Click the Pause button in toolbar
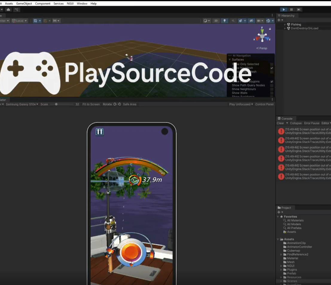Screen dimensions: 331x285 click(291, 10)
